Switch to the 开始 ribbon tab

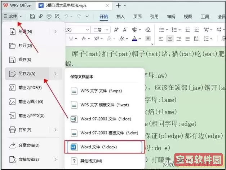pos(104,17)
